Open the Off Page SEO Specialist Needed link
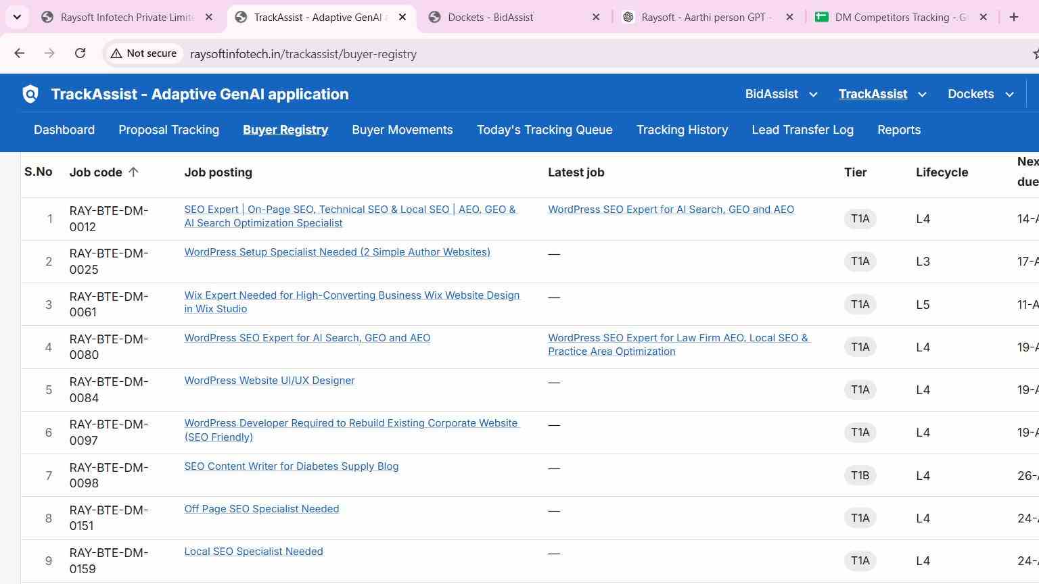The height and width of the screenshot is (584, 1039). (261, 509)
